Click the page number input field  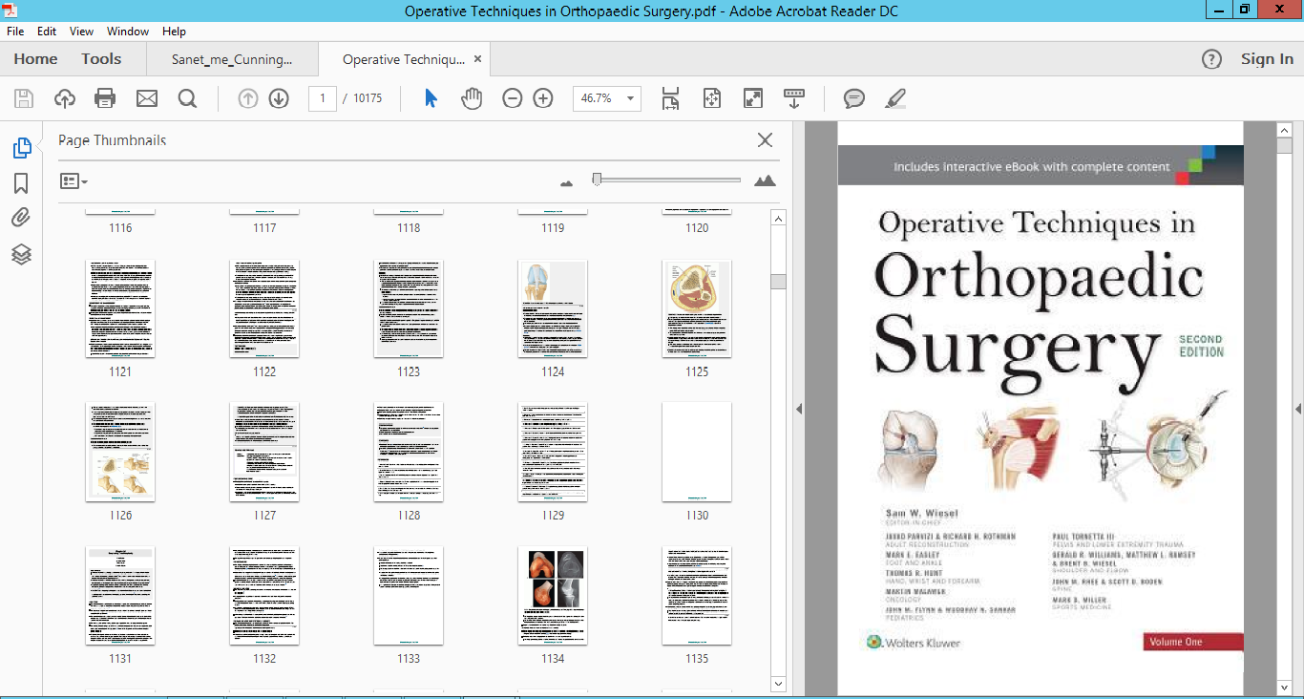tap(323, 98)
